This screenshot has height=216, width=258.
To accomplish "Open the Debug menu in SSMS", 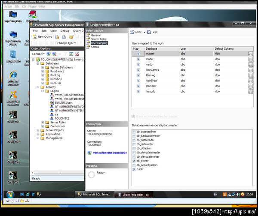I will (65, 31).
